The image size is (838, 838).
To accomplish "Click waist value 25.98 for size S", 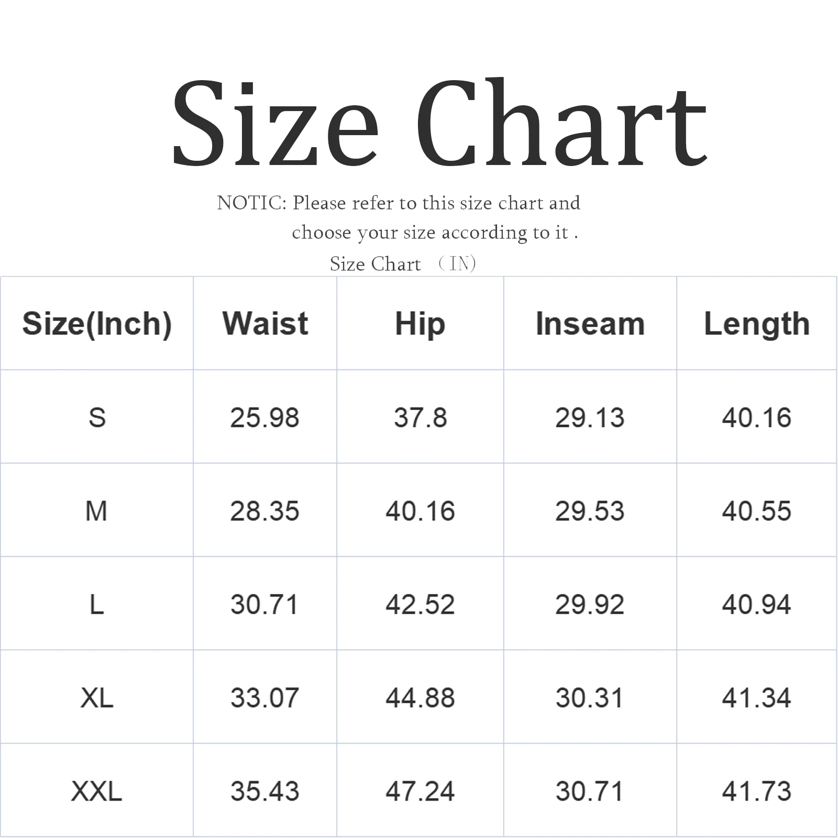I will tap(264, 417).
